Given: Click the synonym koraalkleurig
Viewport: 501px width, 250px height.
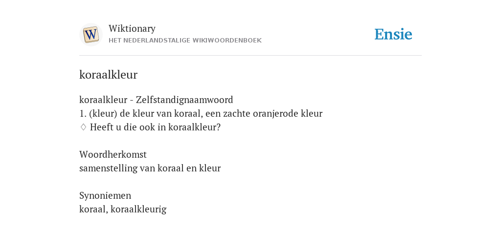Looking at the screenshot, I should (138, 209).
